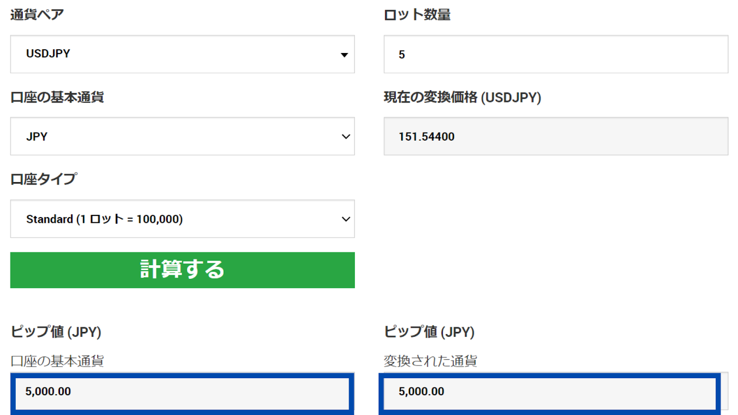Open the 通貨ペア USDJPY dropdown

182,54
